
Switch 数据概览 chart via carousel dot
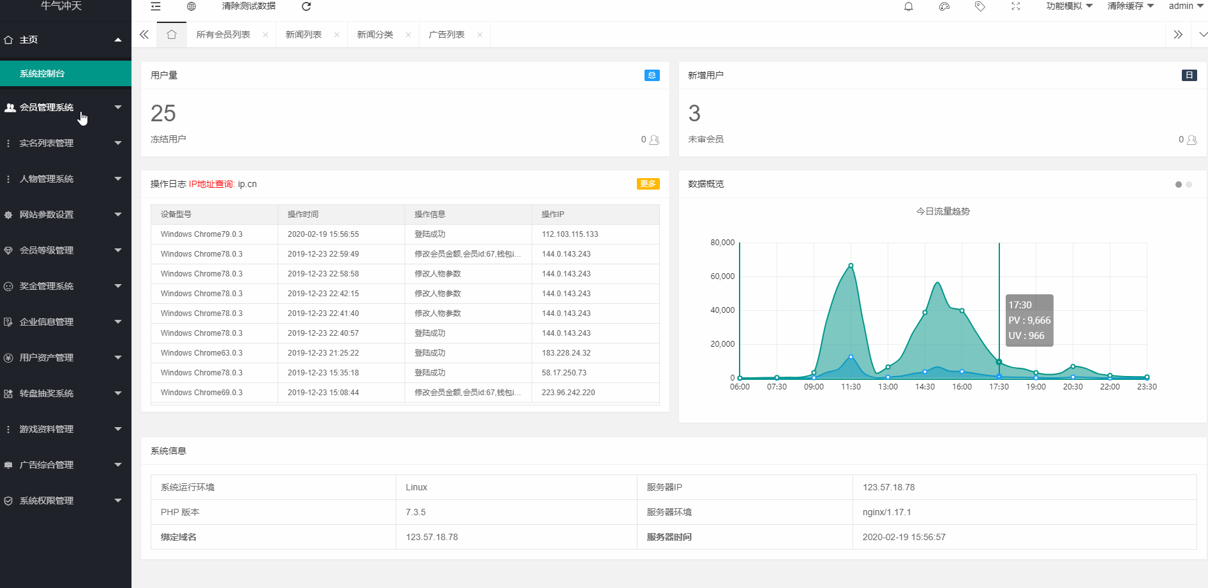pos(1188,185)
